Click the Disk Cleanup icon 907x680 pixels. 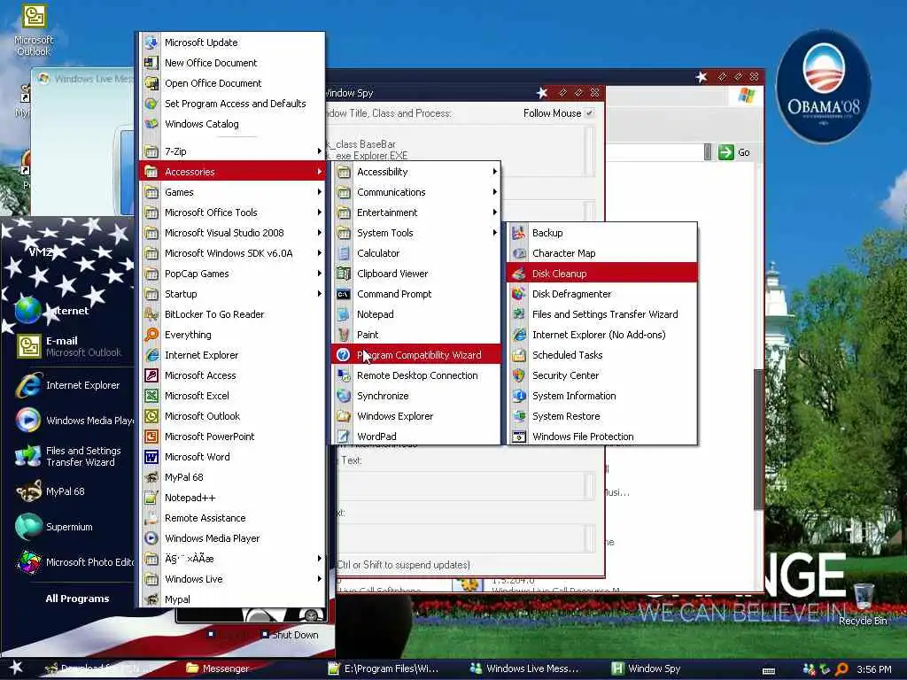[519, 274]
